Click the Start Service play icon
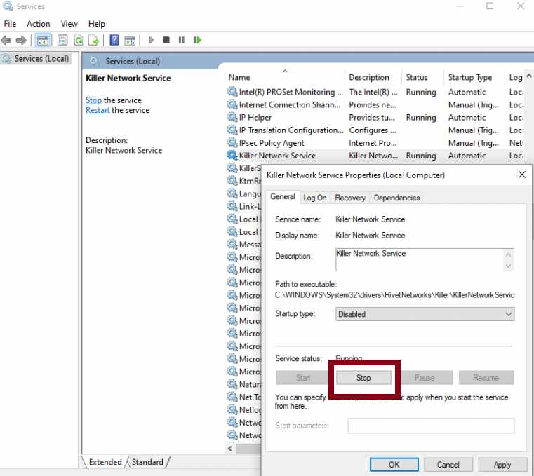 (152, 40)
